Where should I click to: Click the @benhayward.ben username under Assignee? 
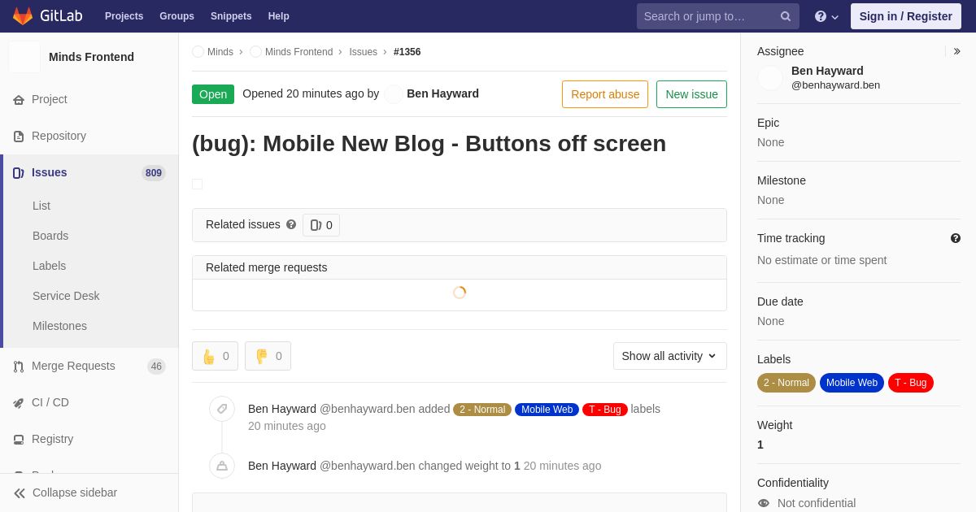click(835, 85)
